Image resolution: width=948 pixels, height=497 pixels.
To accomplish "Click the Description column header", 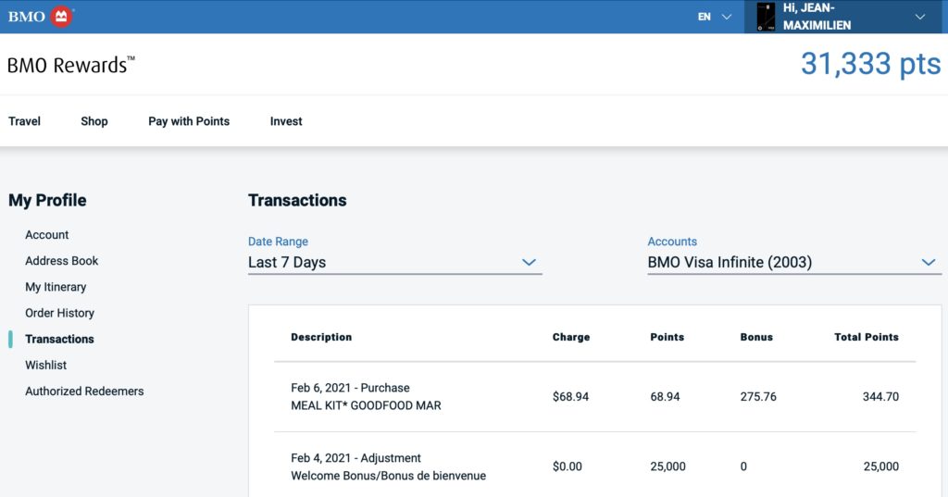I will (x=321, y=337).
